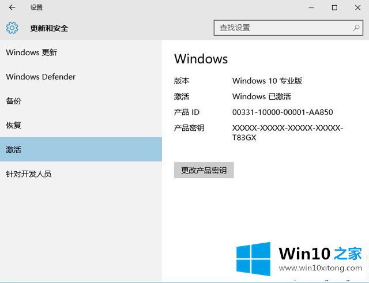Screen dimensions: 369x283
Task: Click the 产品密钥 label
Action: coord(189,128)
